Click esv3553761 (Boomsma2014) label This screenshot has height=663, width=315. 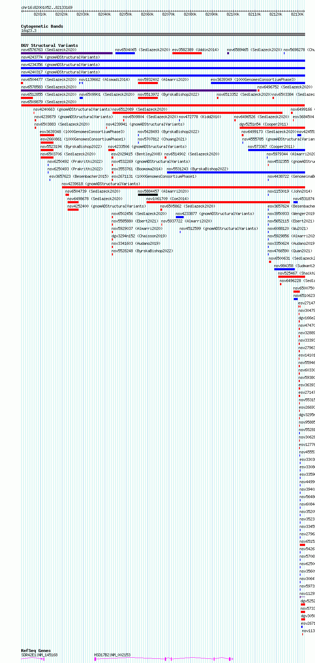137,169
